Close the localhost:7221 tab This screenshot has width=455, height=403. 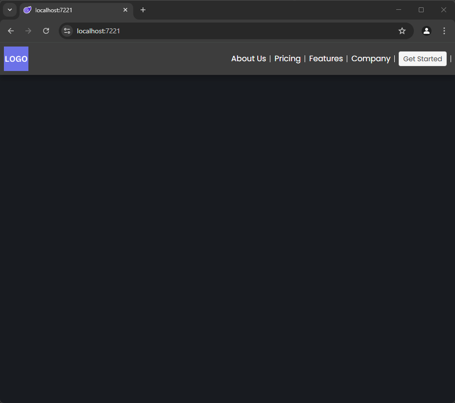click(x=125, y=10)
